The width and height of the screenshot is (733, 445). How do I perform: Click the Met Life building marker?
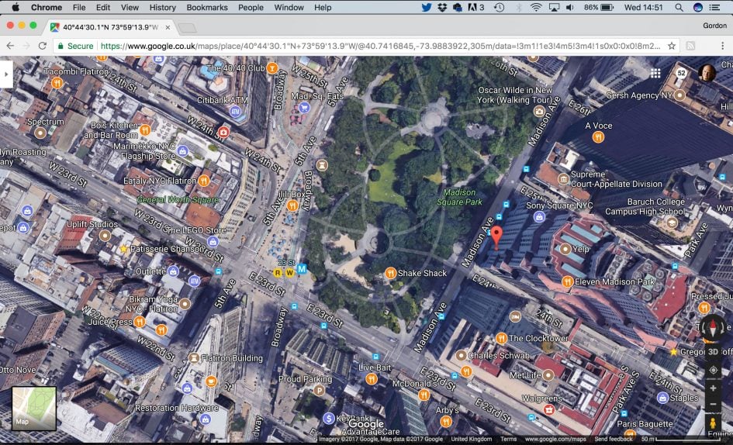(x=548, y=375)
